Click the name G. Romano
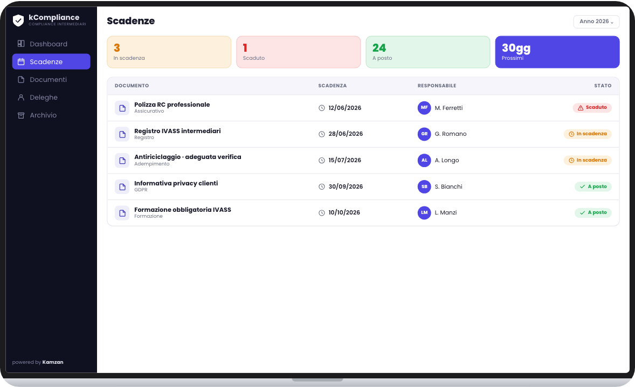635x387 pixels. [450, 134]
